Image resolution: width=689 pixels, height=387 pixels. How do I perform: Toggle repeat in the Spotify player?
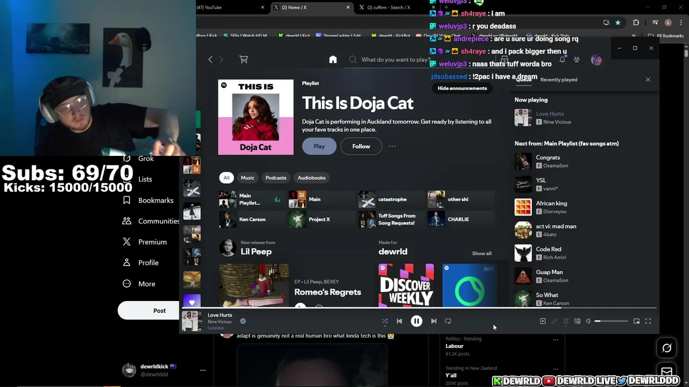pyautogui.click(x=448, y=321)
